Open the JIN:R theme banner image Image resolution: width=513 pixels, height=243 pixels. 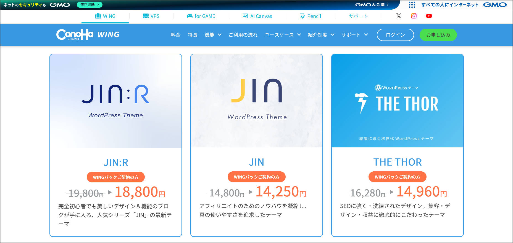click(116, 101)
